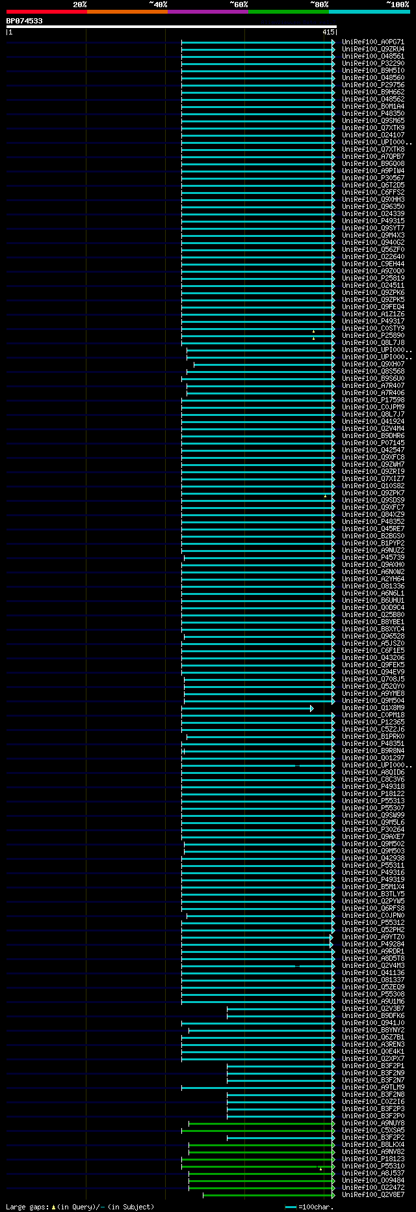The height and width of the screenshot is (1212, 416).
Task: Select the UniRef100_B3F2P1 label
Action: [x=373, y=1066]
